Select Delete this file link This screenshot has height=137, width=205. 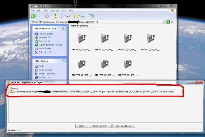click(45, 52)
